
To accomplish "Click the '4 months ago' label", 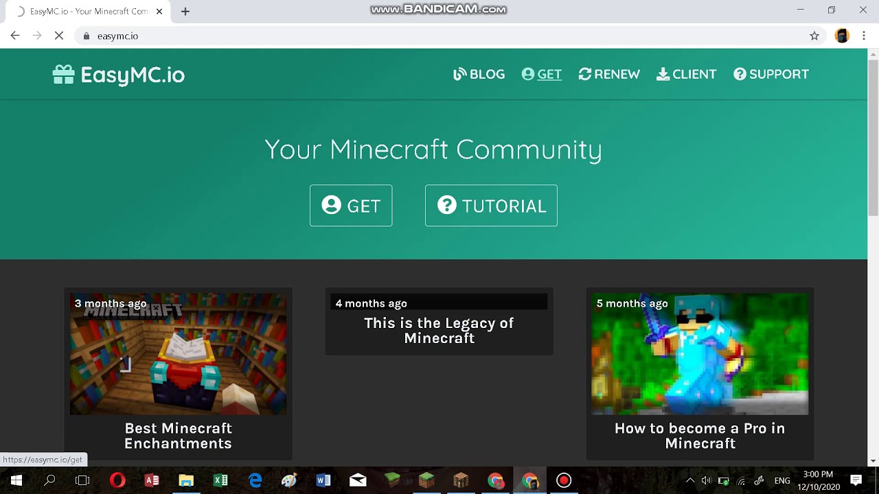I will [371, 303].
